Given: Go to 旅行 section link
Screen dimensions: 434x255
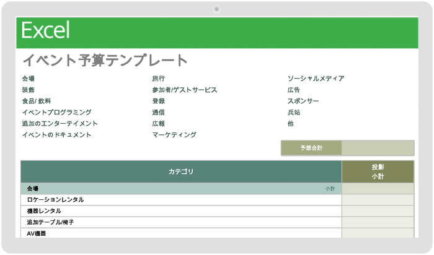Looking at the screenshot, I should point(158,79).
